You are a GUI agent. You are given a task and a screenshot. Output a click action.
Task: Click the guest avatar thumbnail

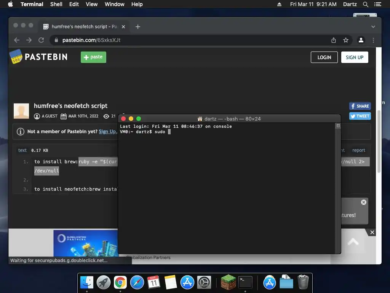tap(21, 111)
